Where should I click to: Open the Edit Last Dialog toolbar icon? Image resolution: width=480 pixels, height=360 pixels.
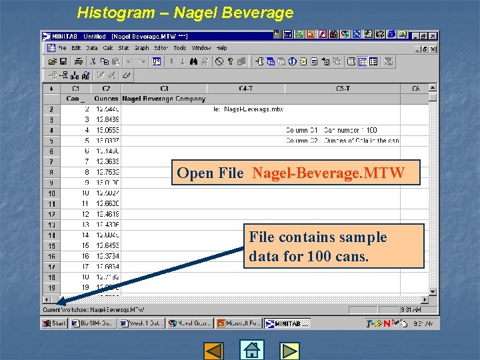[x=157, y=61]
